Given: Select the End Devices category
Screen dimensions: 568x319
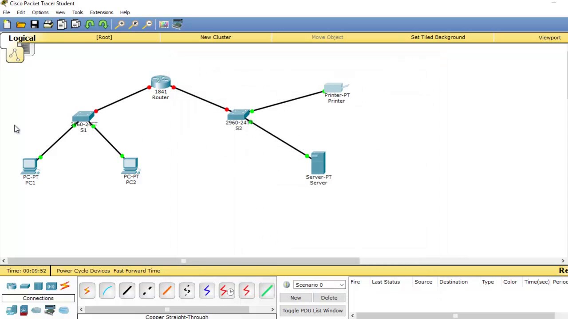Looking at the screenshot, I should pos(12,310).
